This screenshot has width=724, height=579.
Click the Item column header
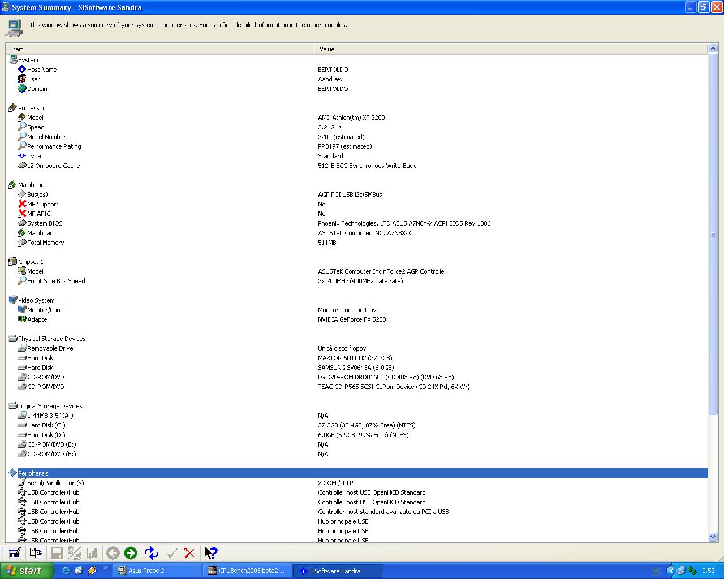point(160,49)
